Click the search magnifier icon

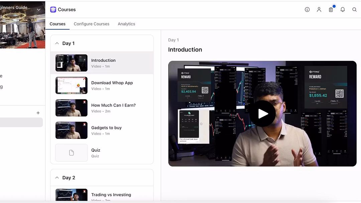click(354, 10)
